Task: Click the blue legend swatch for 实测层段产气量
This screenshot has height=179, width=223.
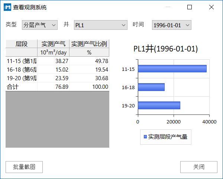Action: point(145,137)
